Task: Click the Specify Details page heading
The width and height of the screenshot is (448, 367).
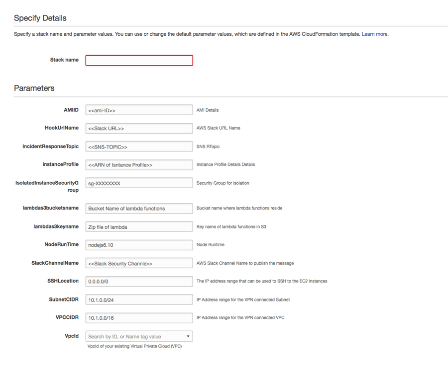Action: tap(40, 18)
